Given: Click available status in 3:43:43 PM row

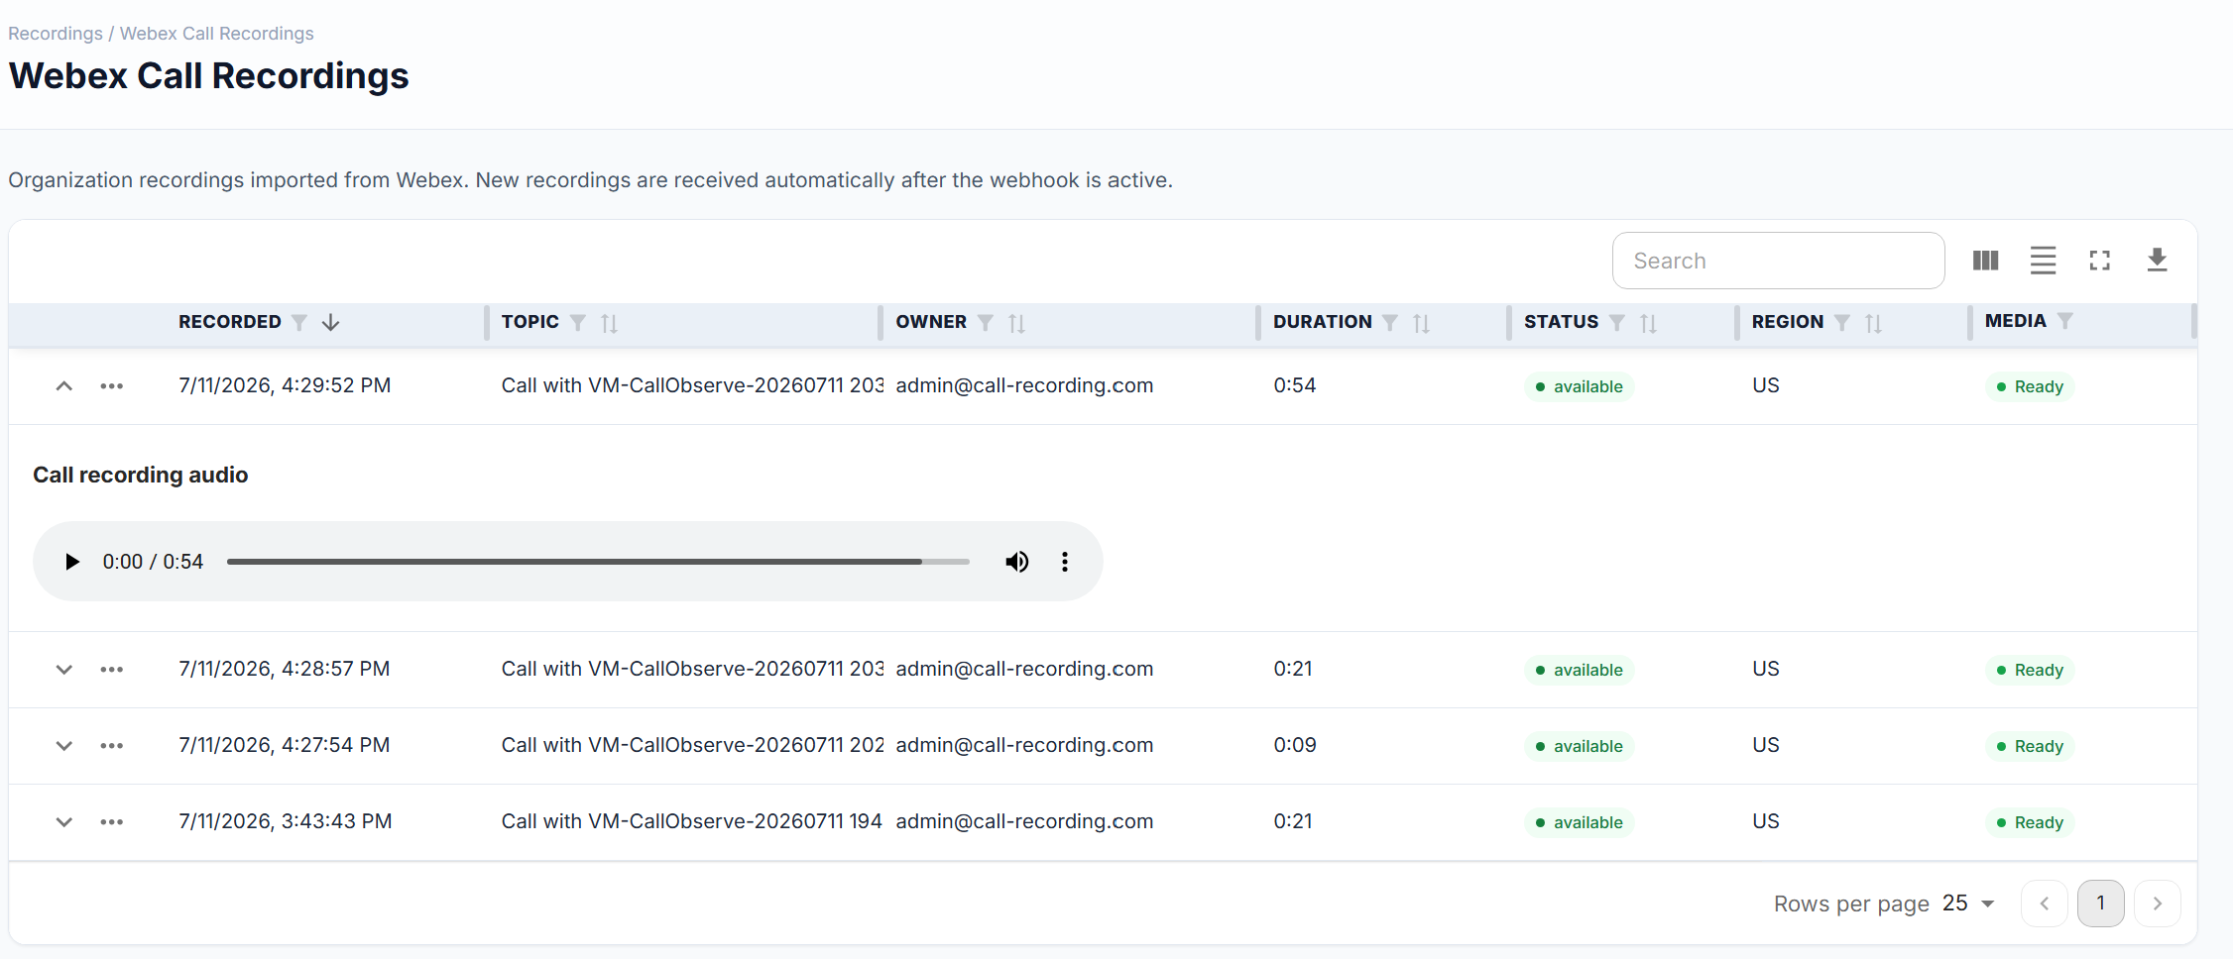Looking at the screenshot, I should [1579, 822].
